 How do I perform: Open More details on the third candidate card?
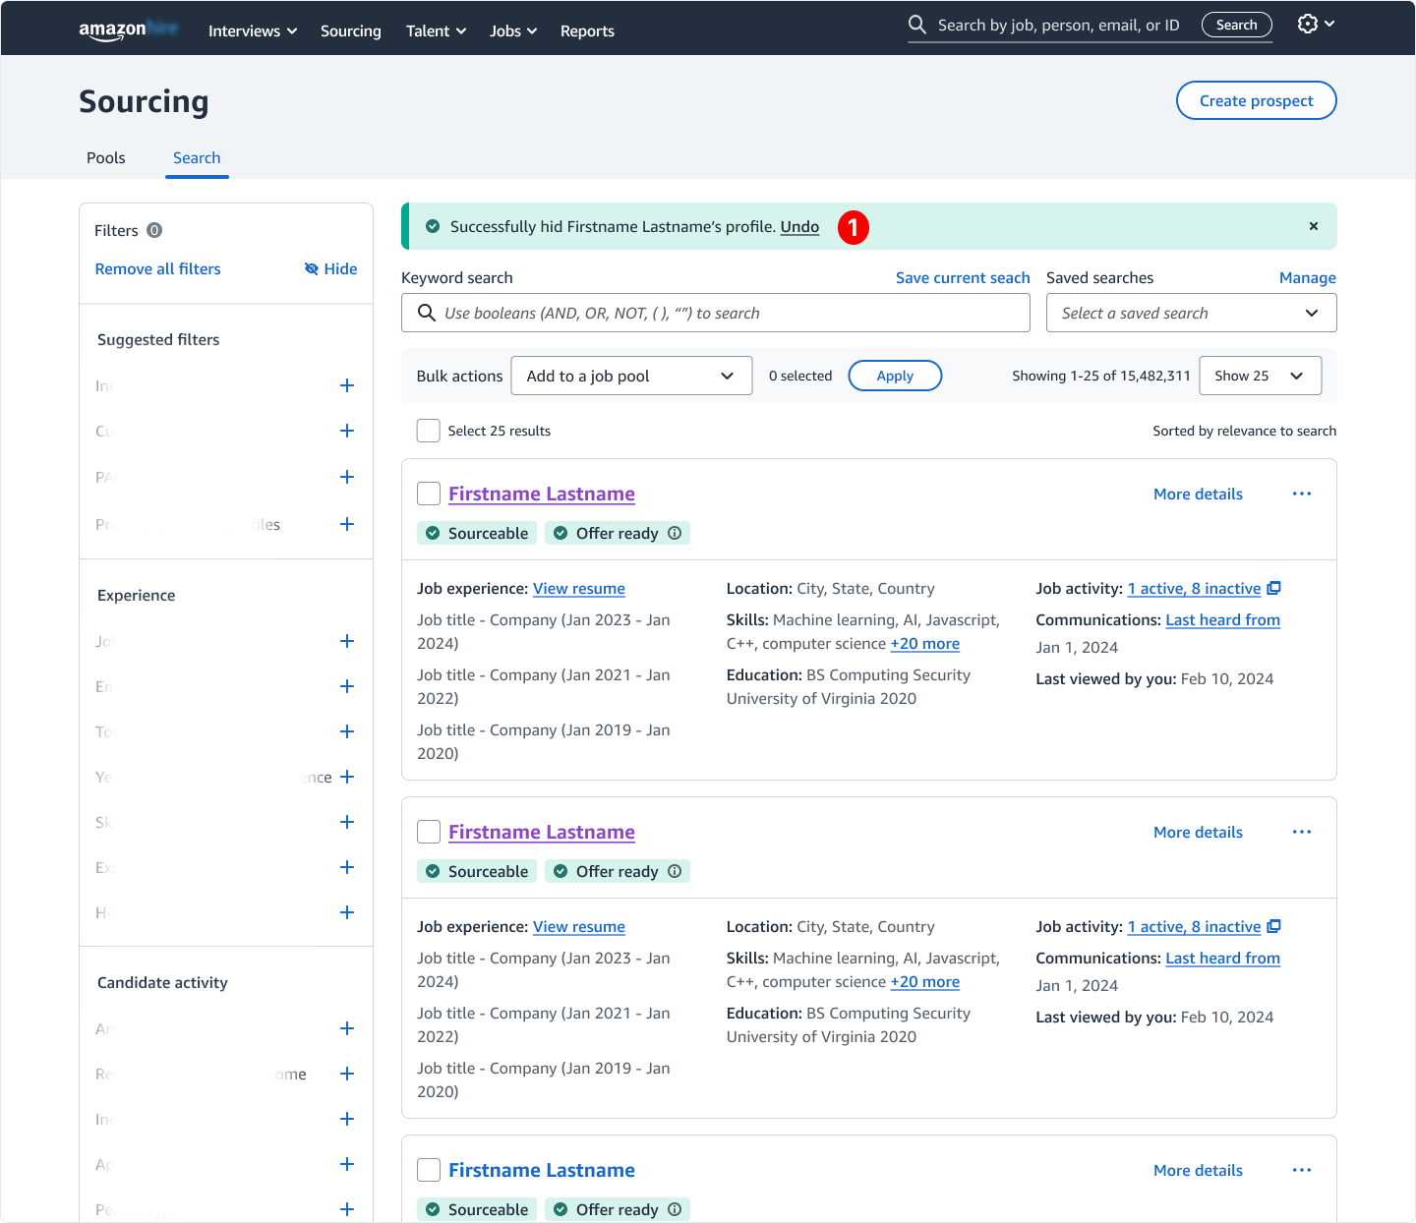(x=1198, y=1170)
